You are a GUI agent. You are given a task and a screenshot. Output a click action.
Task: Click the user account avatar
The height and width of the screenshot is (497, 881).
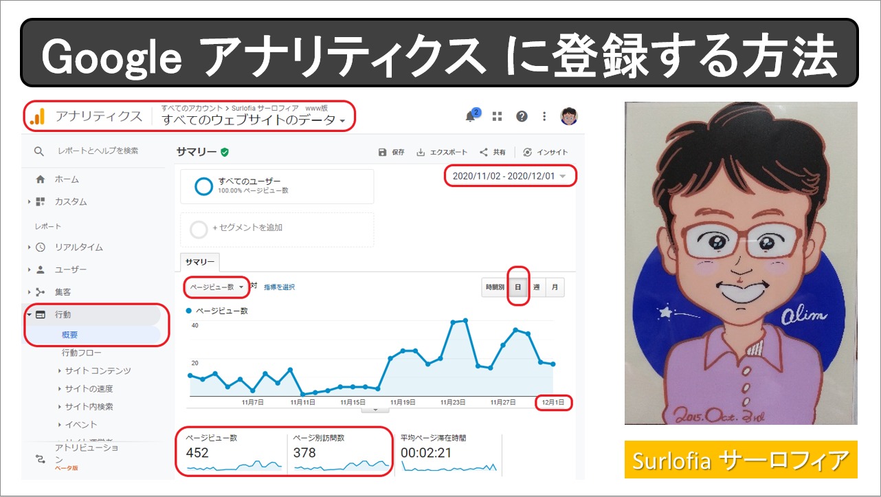pyautogui.click(x=569, y=116)
